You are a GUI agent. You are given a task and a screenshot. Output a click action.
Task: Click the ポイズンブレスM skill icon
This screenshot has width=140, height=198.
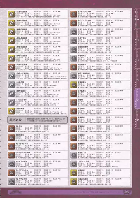tap(74, 23)
